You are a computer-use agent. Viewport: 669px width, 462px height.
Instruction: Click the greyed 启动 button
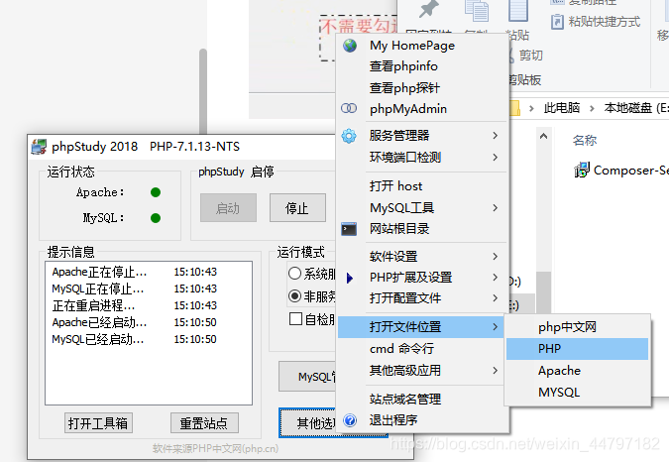[228, 208]
